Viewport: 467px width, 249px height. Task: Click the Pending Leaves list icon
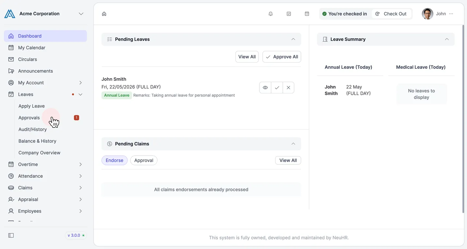click(x=110, y=39)
